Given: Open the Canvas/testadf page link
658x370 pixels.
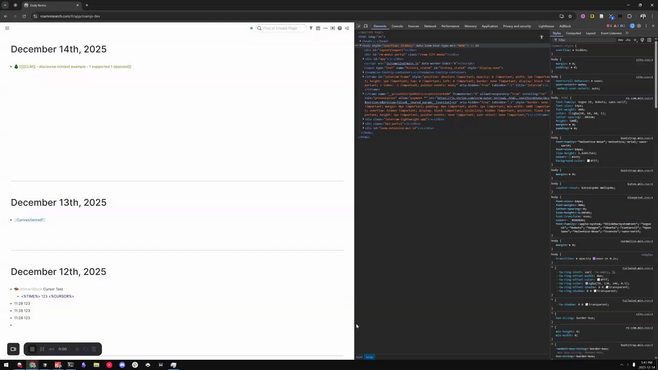Looking at the screenshot, I should 30,220.
